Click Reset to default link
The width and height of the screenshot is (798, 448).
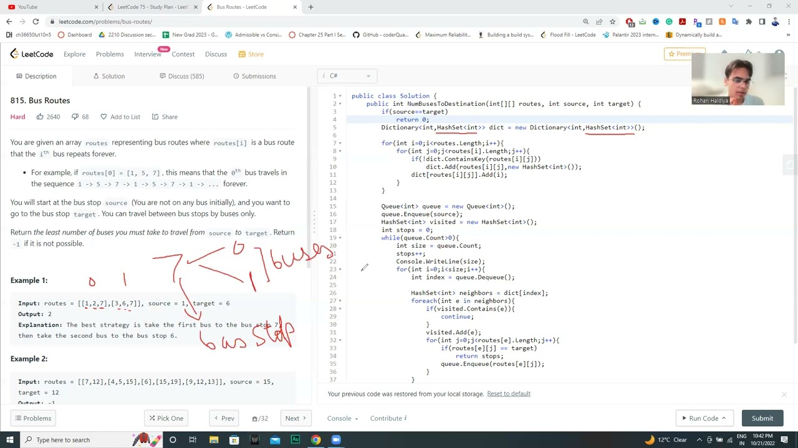click(x=509, y=394)
